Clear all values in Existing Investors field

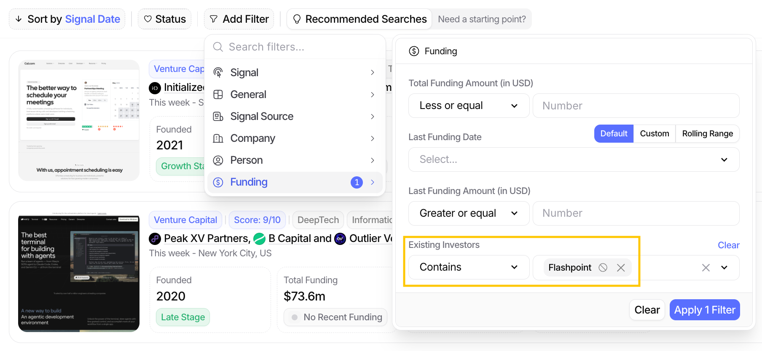pos(706,268)
